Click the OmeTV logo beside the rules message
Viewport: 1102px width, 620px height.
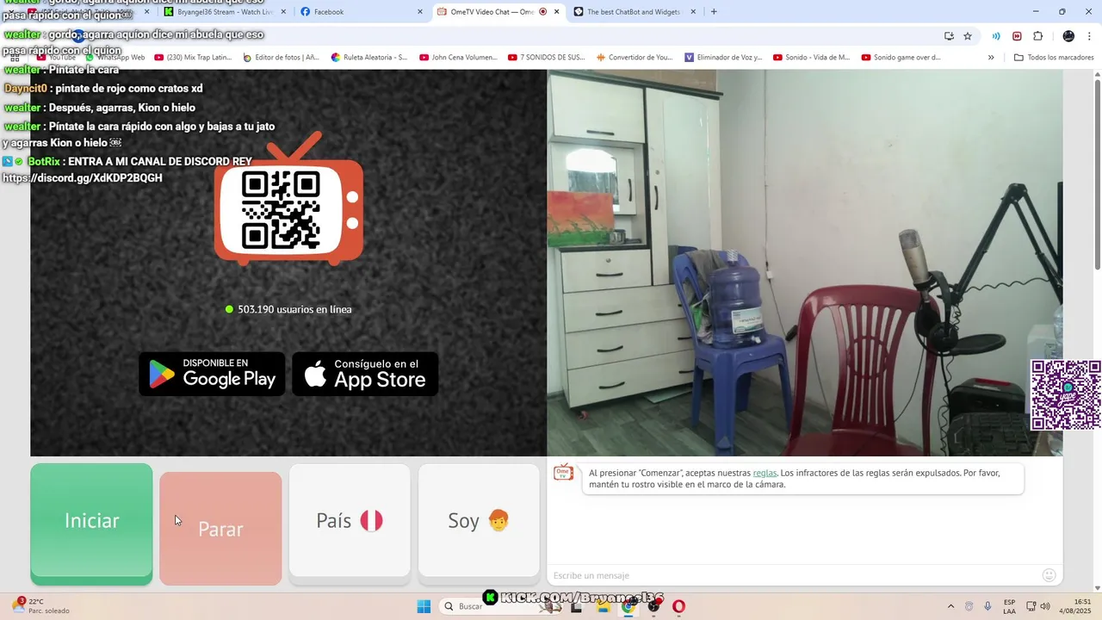pos(563,473)
